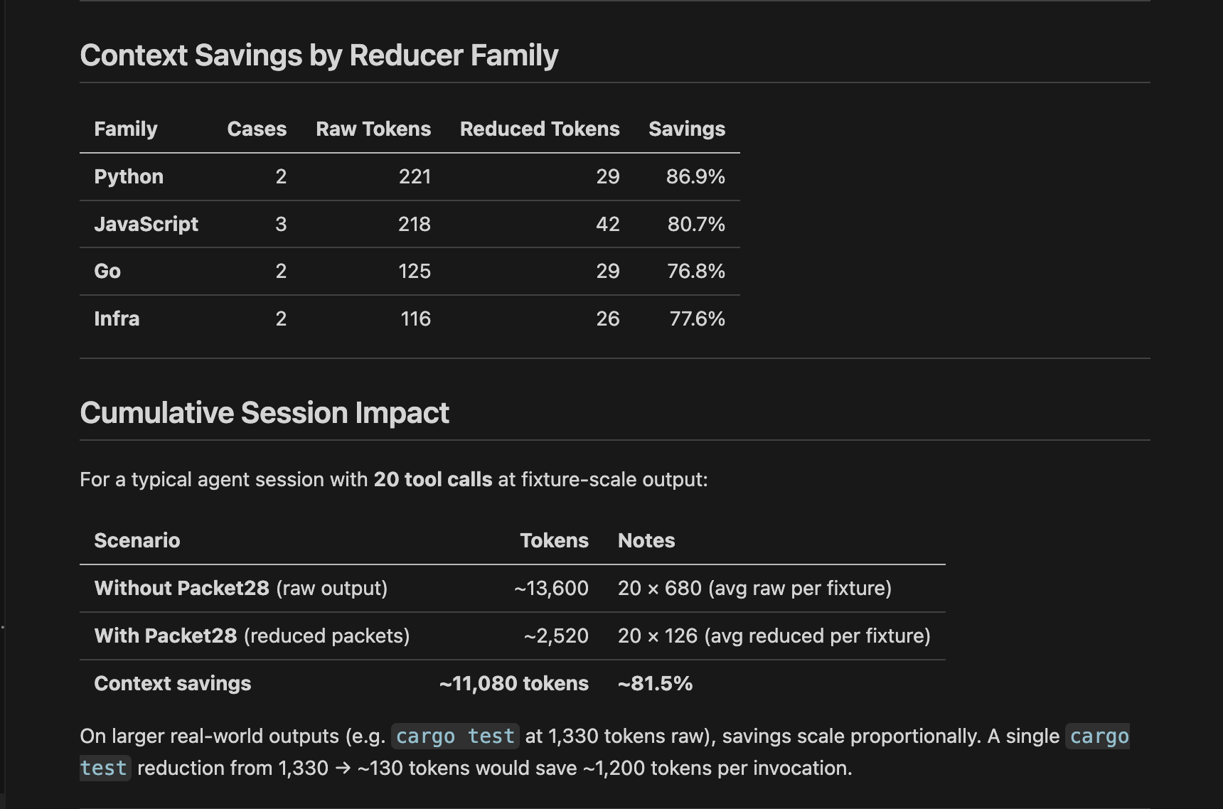The width and height of the screenshot is (1223, 809).
Task: Click the first cargo test code snippet
Action: pos(455,736)
